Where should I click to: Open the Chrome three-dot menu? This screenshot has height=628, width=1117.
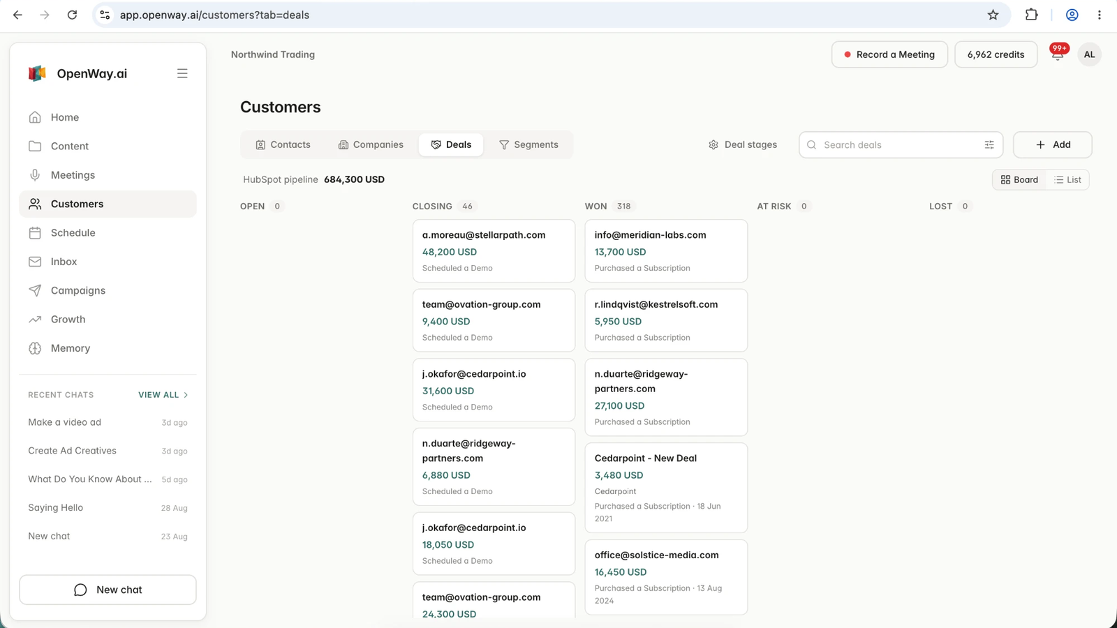(x=1099, y=15)
